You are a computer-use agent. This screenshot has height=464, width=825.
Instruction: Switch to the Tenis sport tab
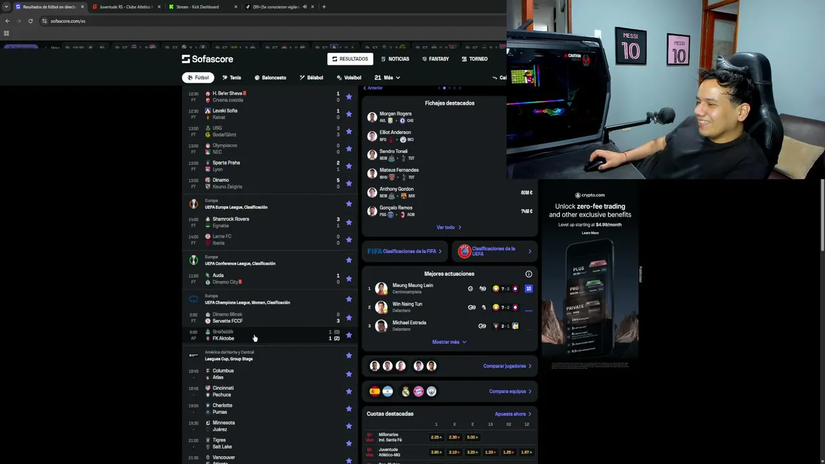[231, 77]
